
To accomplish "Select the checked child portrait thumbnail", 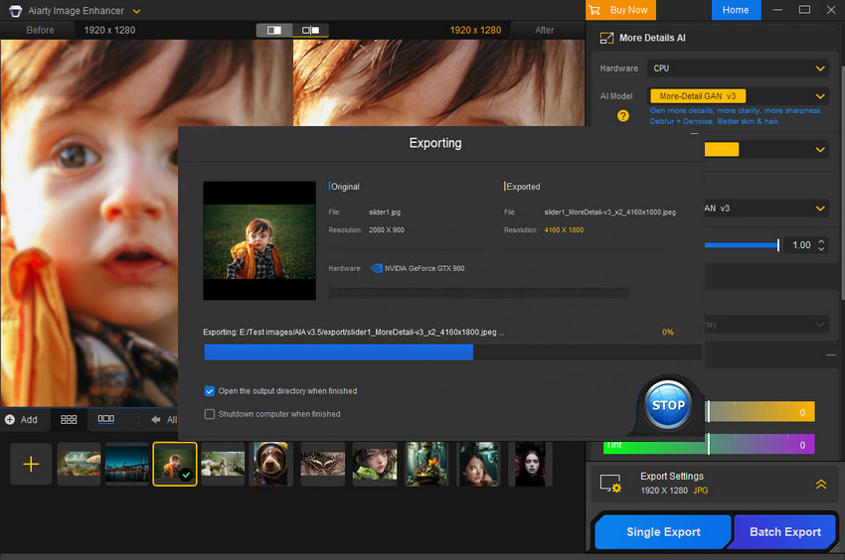I will (175, 464).
